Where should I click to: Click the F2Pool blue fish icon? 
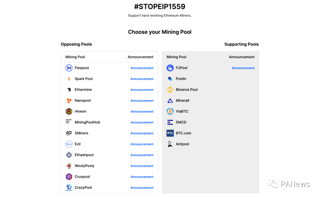[170, 68]
